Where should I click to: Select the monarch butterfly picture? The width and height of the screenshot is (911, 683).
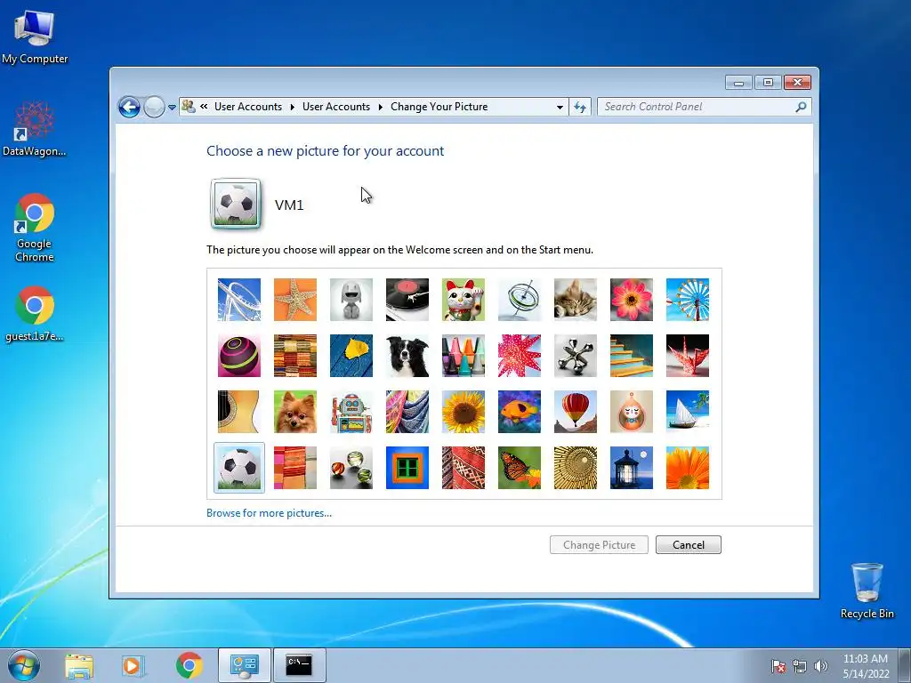click(520, 468)
